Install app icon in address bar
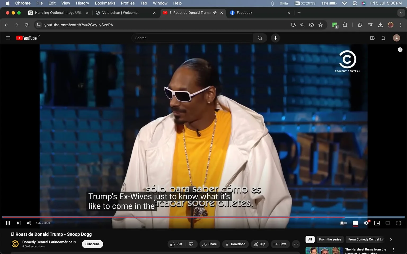The image size is (407, 254). coord(293,25)
